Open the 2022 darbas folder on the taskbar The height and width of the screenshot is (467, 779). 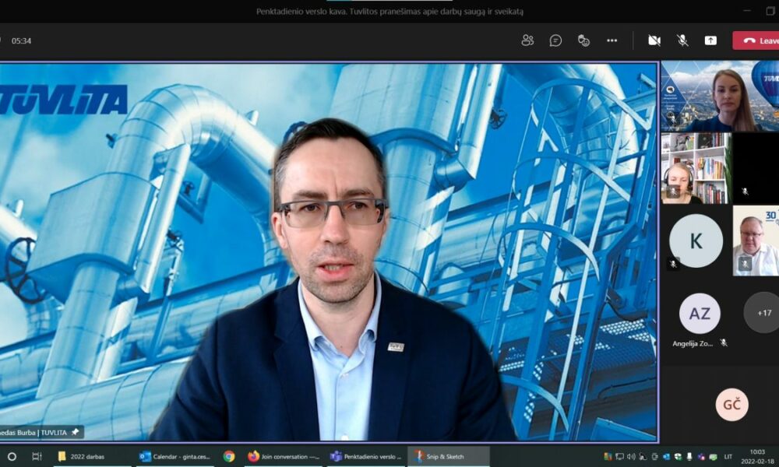tap(82, 456)
